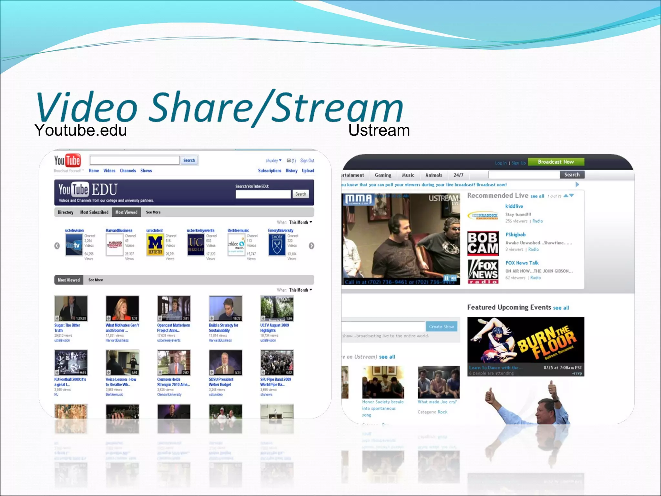The width and height of the screenshot is (661, 496).
Task: Click the Ustream Sign Up link
Action: pyautogui.click(x=519, y=163)
